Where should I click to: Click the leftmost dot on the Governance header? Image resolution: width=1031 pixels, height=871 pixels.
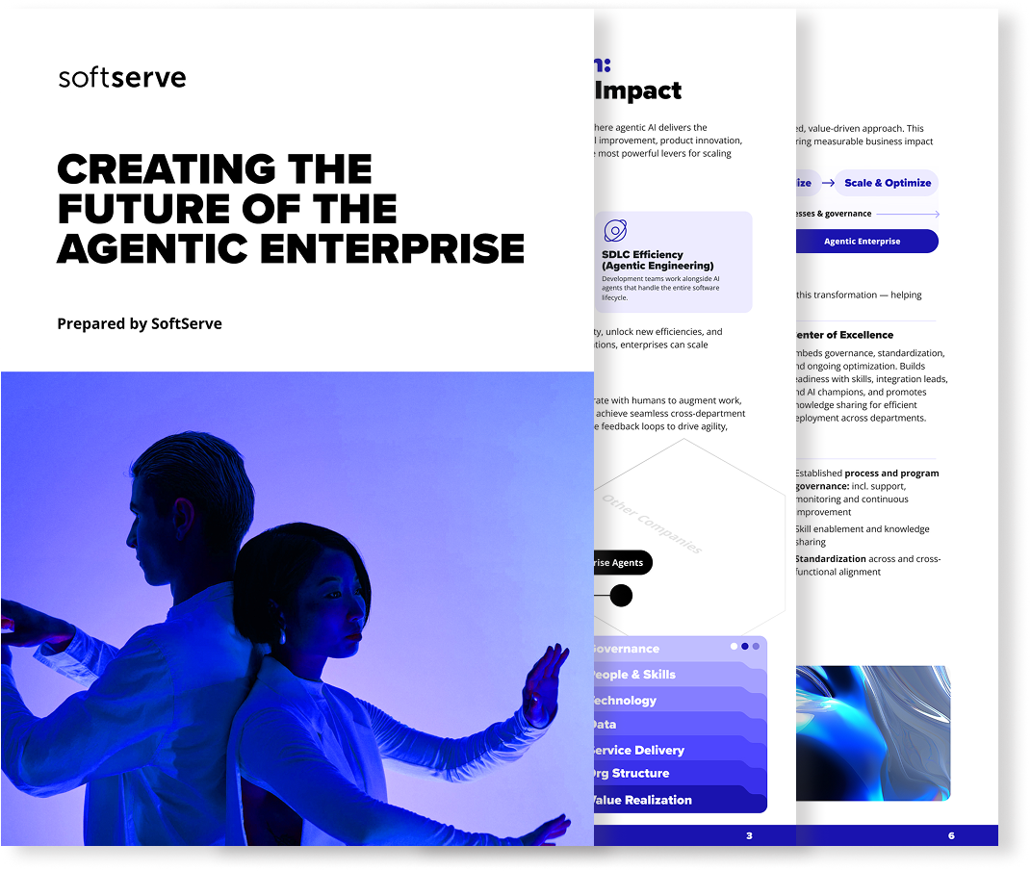click(734, 648)
